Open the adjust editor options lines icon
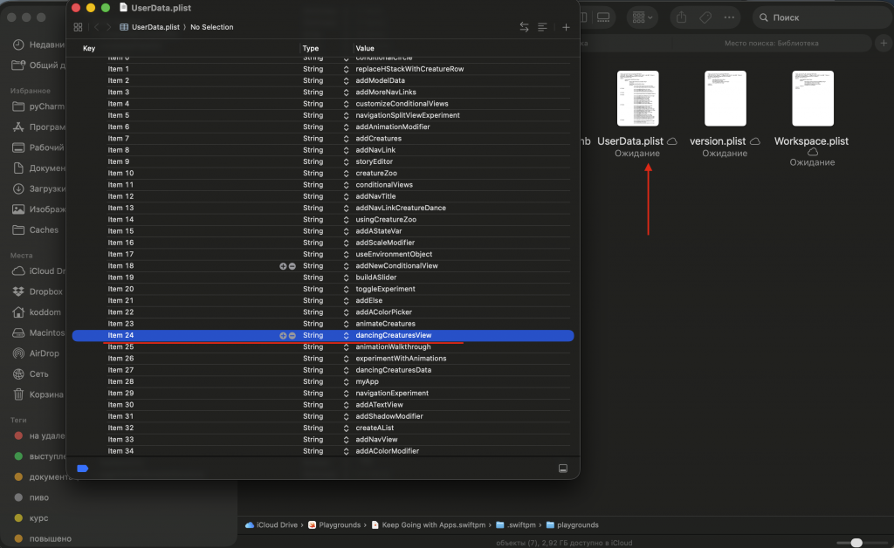This screenshot has height=548, width=894. pos(543,27)
